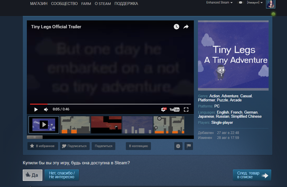
Task: Click the date 27 авг в 22:48
Action: click(x=228, y=133)
